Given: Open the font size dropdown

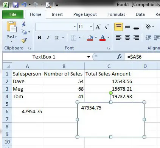Looking at the screenshot, I should point(91,27).
